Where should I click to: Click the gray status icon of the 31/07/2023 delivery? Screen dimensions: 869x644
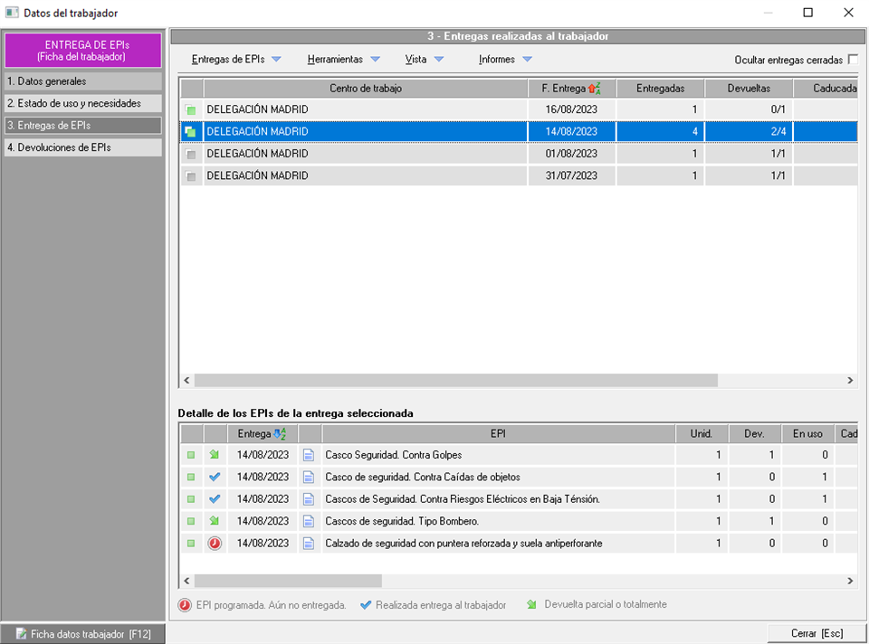191,176
